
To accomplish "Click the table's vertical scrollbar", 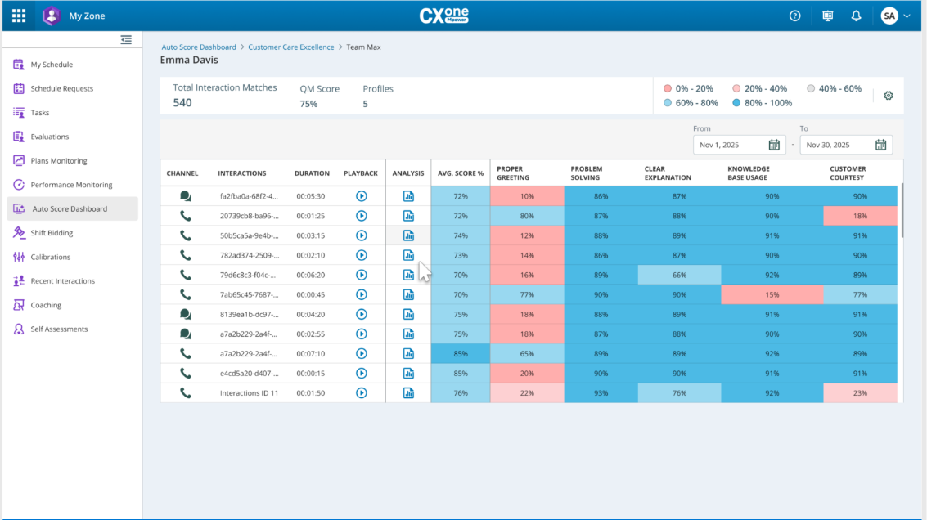I will coord(902,213).
